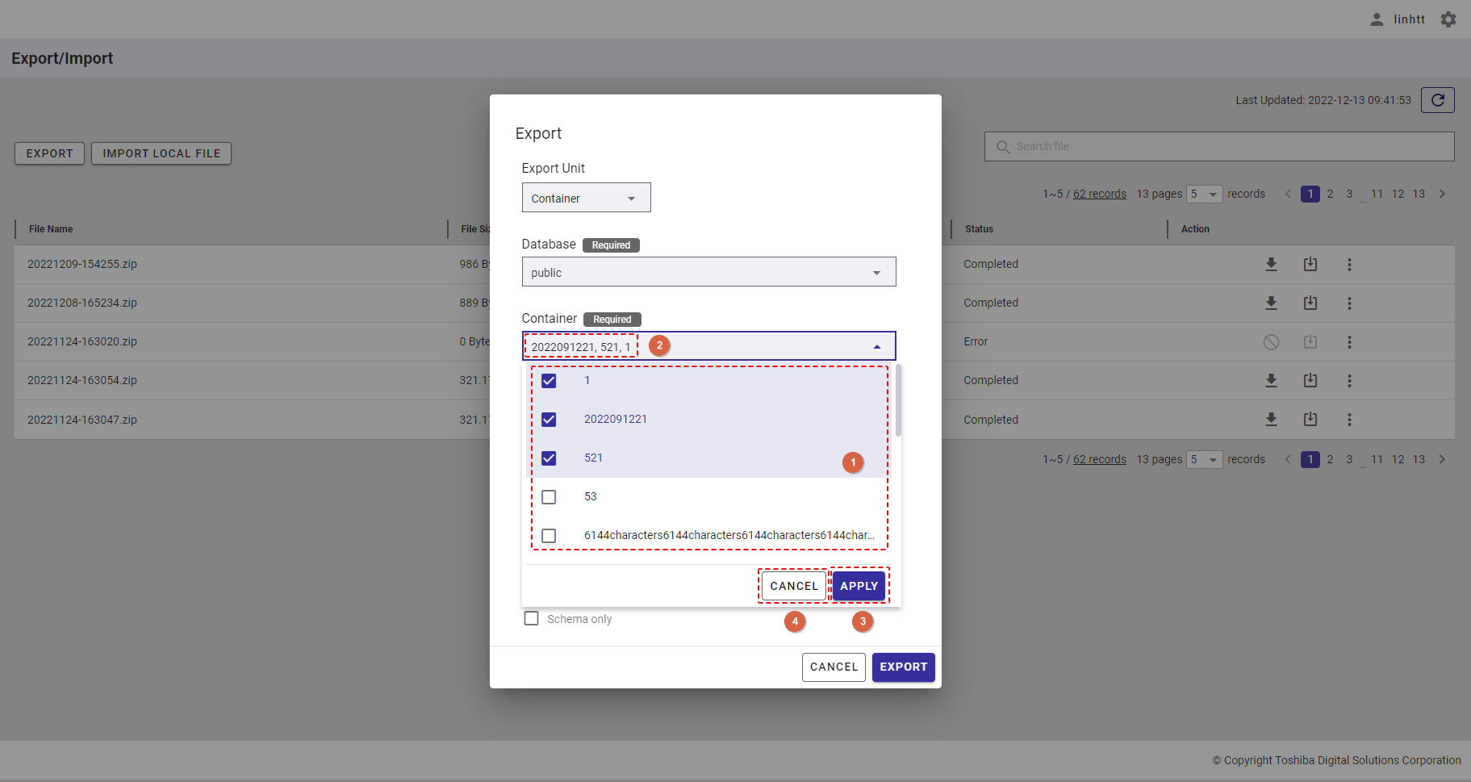Screen dimensions: 1471x782
Task: Click import icon for 20221208-165234.zip
Action: point(1310,303)
